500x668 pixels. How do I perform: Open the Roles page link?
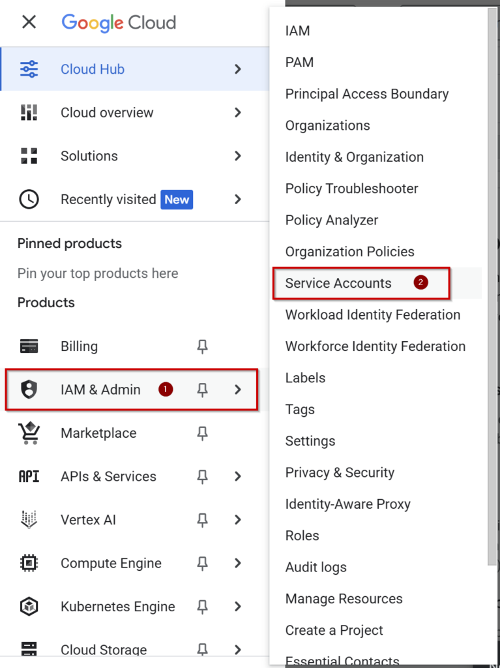pos(302,536)
